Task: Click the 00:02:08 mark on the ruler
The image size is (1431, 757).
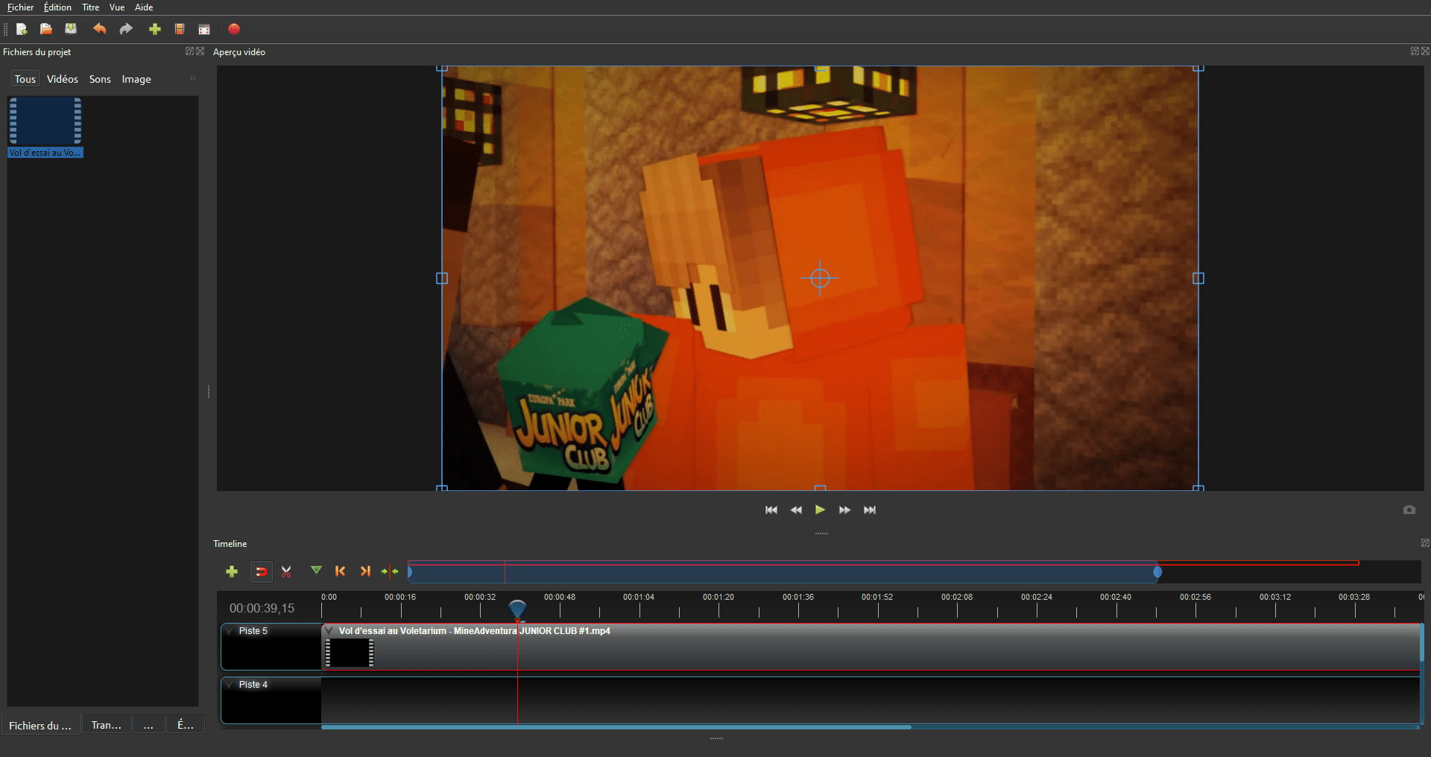Action: [x=957, y=598]
